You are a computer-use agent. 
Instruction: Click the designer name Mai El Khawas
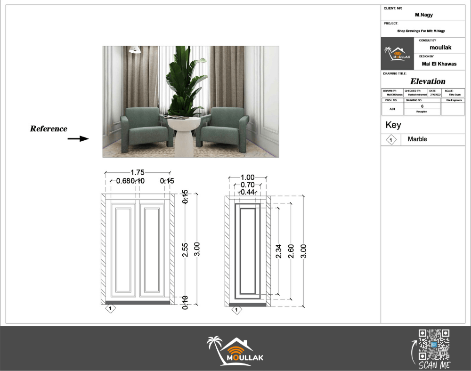[439, 64]
